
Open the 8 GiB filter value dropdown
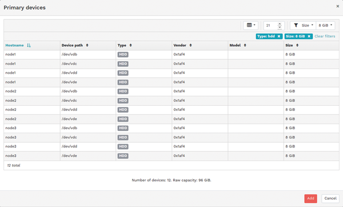tap(325, 25)
